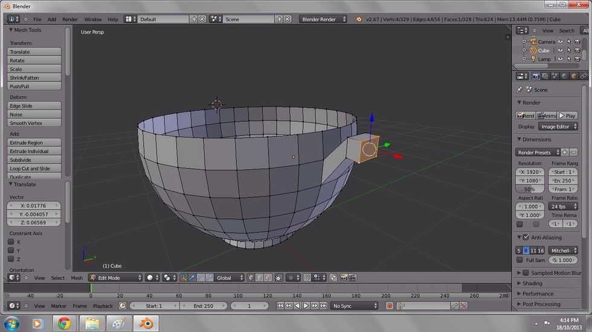
Task: Enable the X constraint axis checkbox
Action: [x=11, y=242]
